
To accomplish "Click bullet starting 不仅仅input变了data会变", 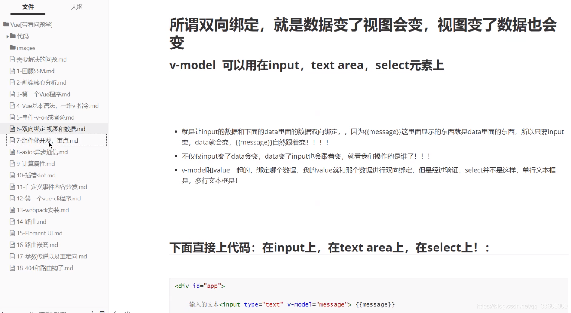I will click(306, 156).
